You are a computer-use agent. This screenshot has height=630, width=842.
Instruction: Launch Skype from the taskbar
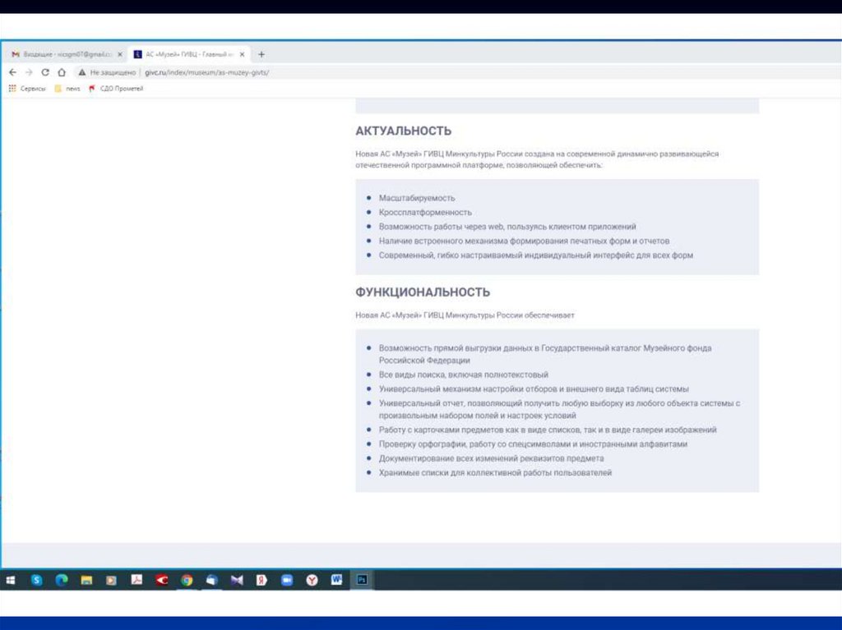point(36,580)
